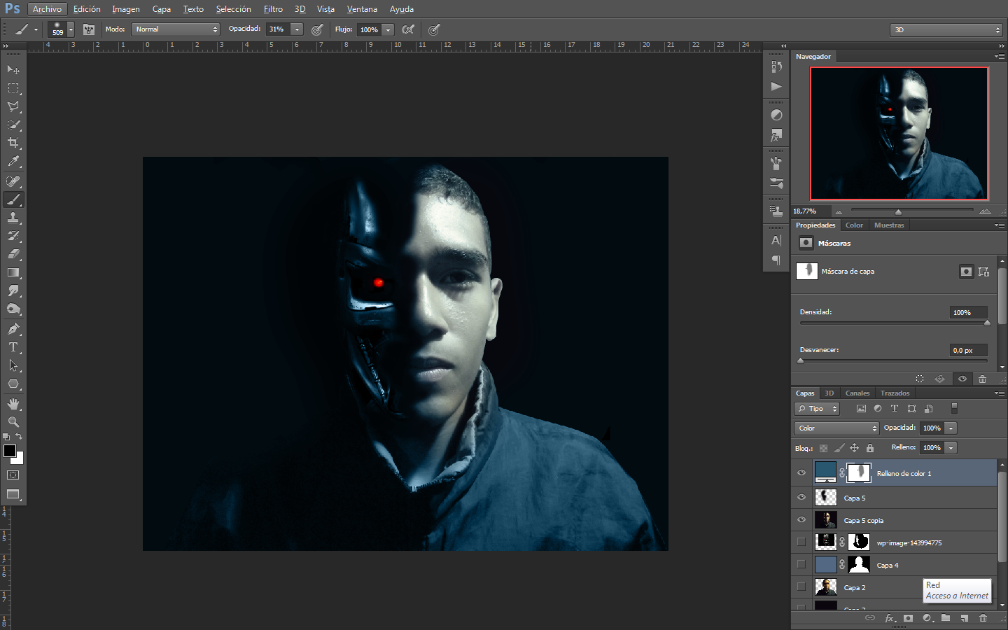This screenshot has height=630, width=1008.
Task: Hide the Relleno de color 1 layer
Action: [801, 473]
